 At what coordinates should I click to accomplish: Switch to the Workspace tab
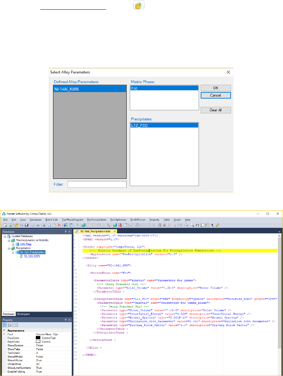pos(23,314)
